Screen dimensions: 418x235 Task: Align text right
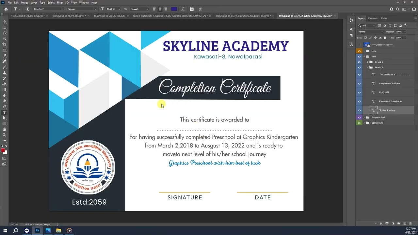tap(166, 9)
